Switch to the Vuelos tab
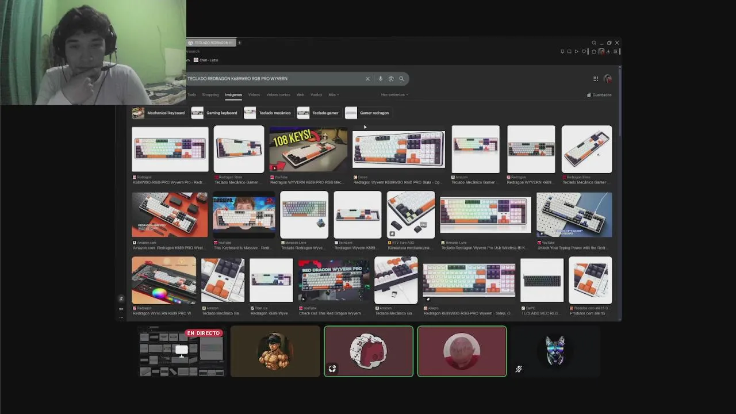Screen dimensions: 736x414 click(316, 95)
